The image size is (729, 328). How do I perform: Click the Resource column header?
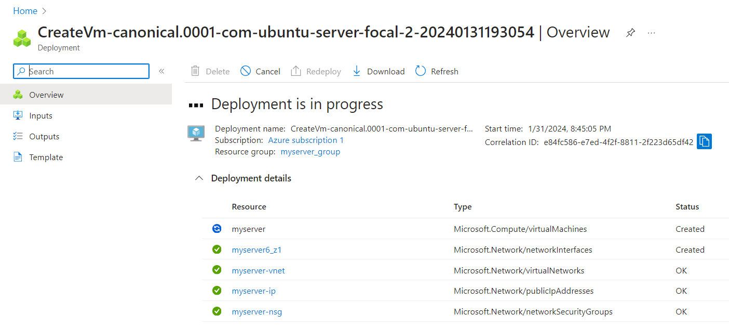pos(249,207)
